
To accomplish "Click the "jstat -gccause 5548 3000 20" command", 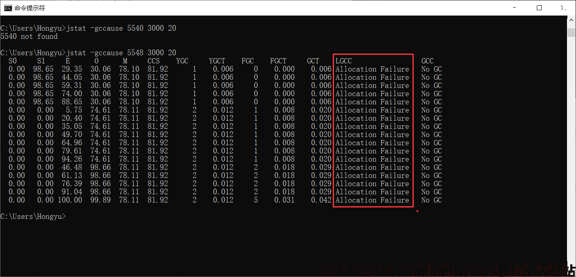I will click(x=121, y=53).
